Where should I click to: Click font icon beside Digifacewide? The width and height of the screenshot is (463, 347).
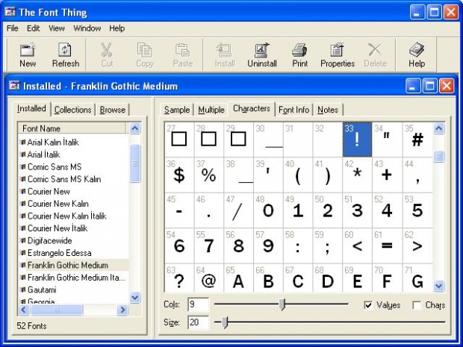point(22,240)
